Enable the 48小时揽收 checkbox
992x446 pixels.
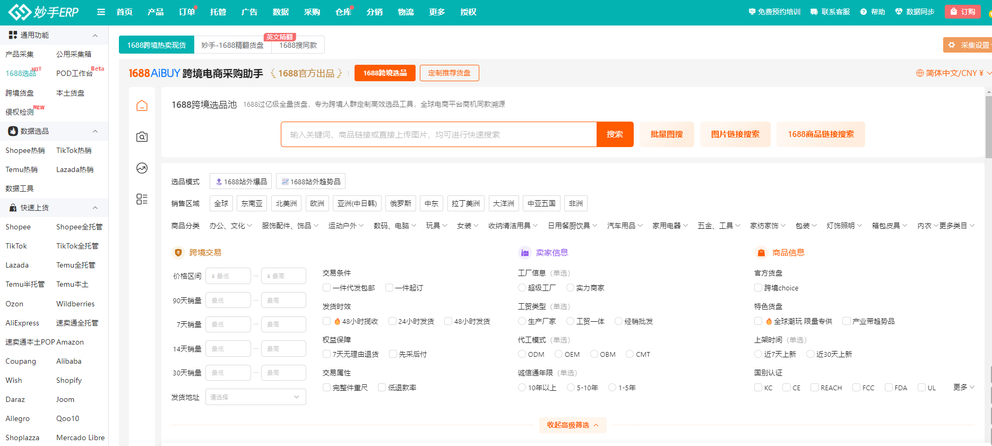(326, 321)
